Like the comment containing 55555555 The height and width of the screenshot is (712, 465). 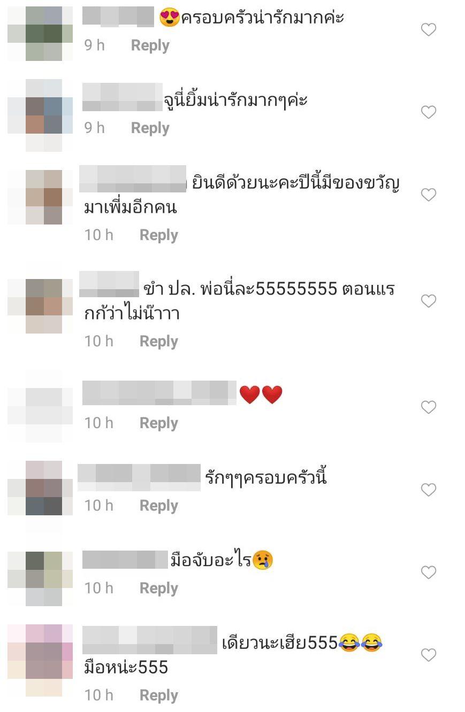pos(429,301)
